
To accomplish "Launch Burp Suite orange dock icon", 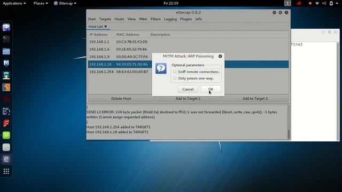I will [6, 87].
